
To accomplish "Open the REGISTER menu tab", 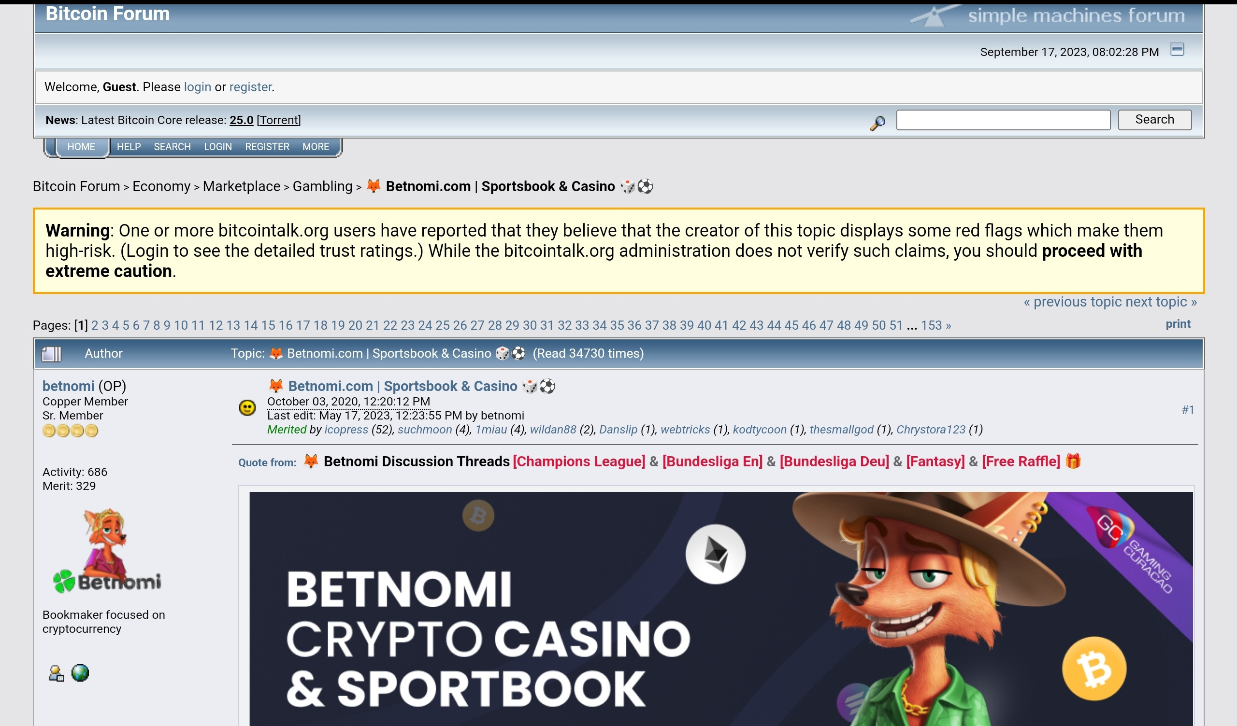I will 267,147.
